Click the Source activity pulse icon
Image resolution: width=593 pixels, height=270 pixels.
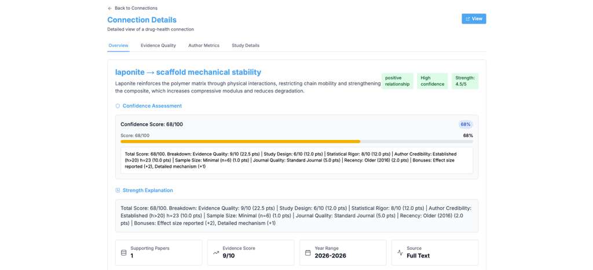tap(400, 253)
